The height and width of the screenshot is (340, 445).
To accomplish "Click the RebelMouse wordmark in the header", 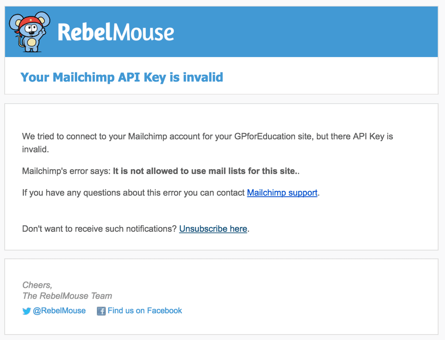I will 116,33.
